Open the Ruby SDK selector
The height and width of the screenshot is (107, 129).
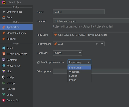pos(91,35)
